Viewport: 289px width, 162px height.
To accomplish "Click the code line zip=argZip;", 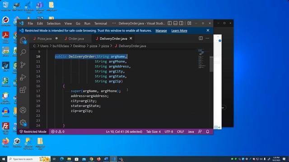I will (x=82, y=111).
